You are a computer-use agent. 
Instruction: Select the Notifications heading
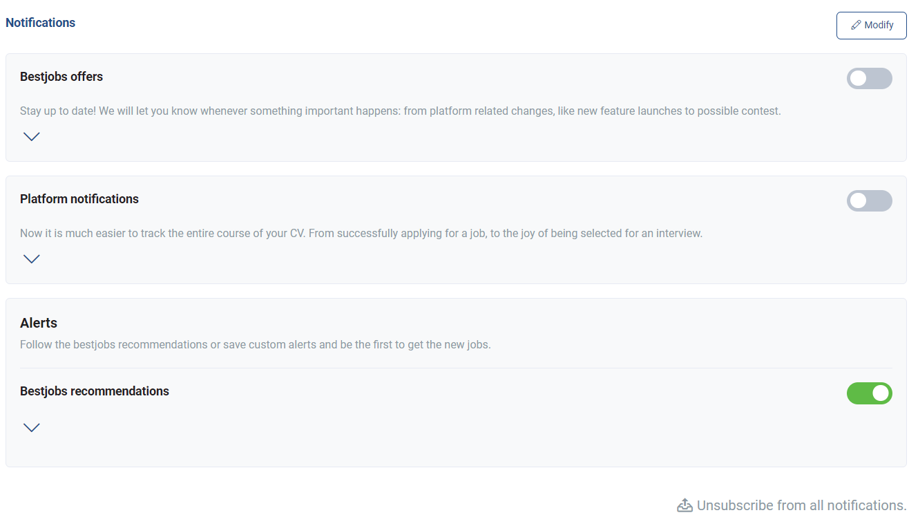click(41, 23)
